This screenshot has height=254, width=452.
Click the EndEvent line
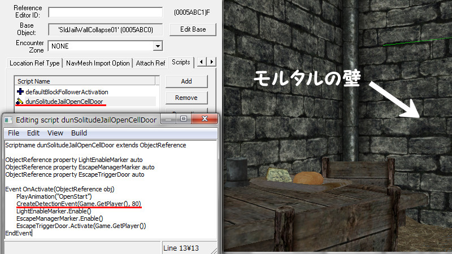click(x=18, y=233)
